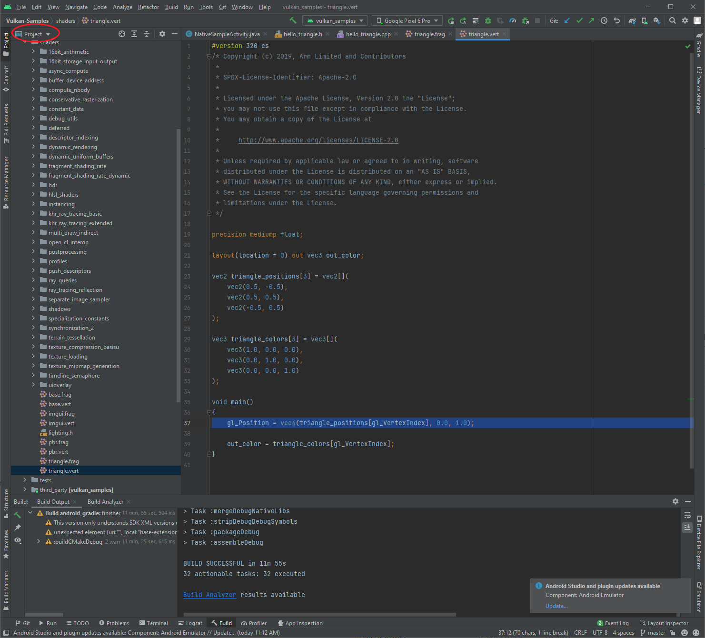
Task: Run the app with the Profiler icon
Action: point(513,20)
